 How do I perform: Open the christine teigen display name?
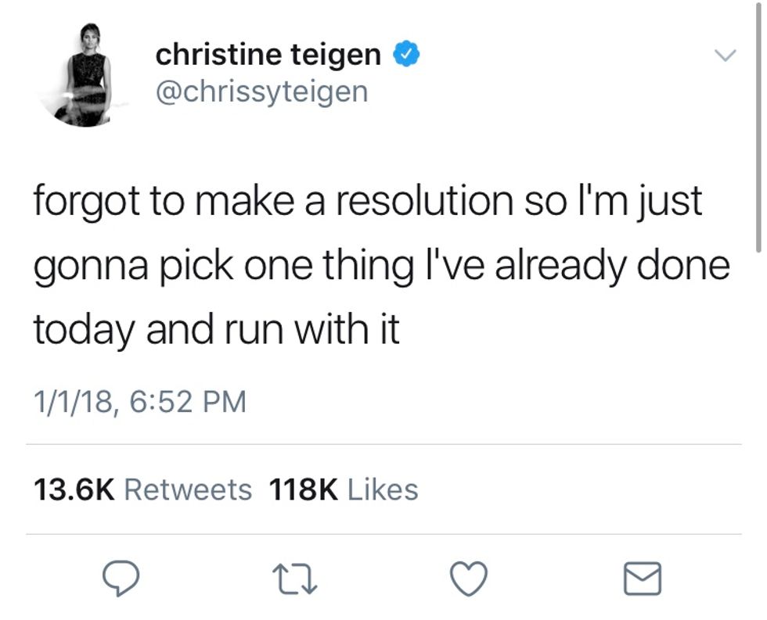coord(268,55)
